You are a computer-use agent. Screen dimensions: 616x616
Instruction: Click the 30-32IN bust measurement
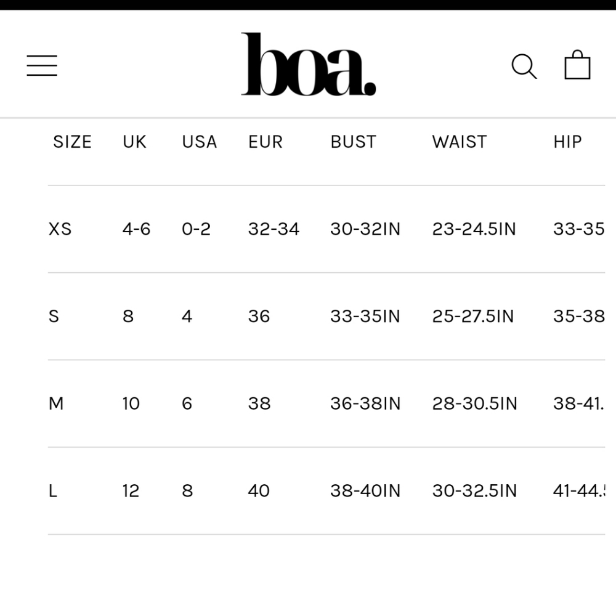click(365, 229)
